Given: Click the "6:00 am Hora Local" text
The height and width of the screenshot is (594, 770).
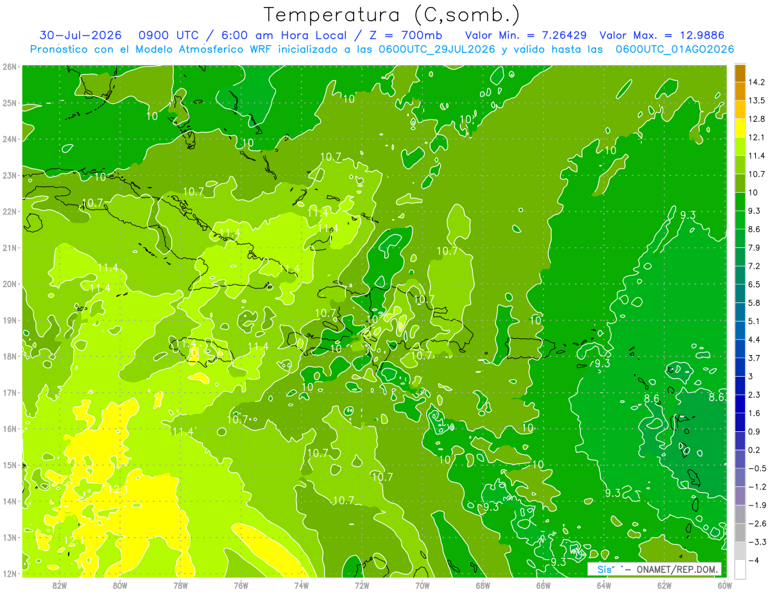Looking at the screenshot, I should pos(283,35).
